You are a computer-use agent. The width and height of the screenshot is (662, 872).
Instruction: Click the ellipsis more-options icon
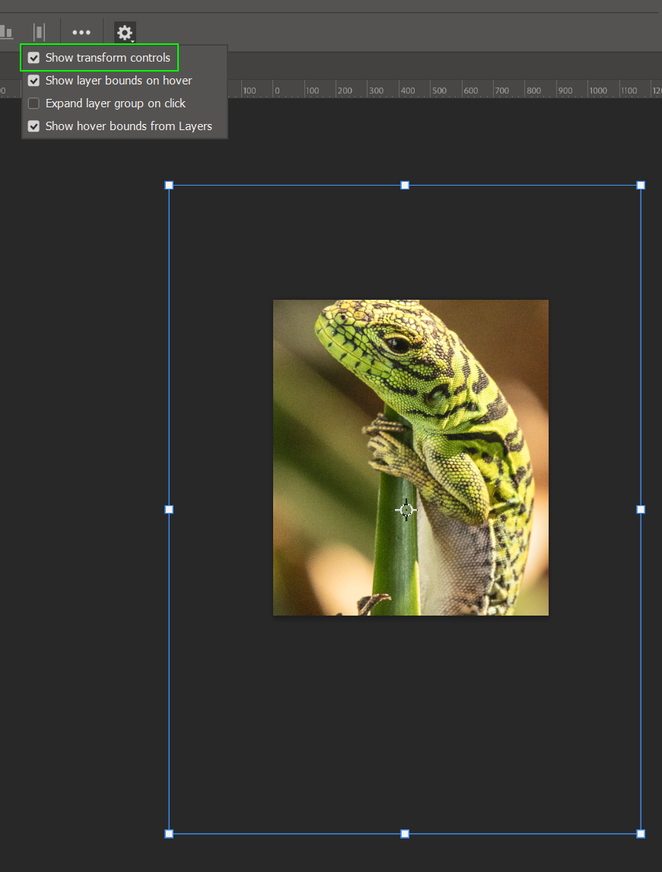pos(81,32)
